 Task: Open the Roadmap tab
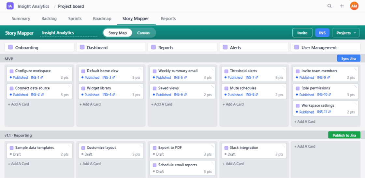pos(102,19)
